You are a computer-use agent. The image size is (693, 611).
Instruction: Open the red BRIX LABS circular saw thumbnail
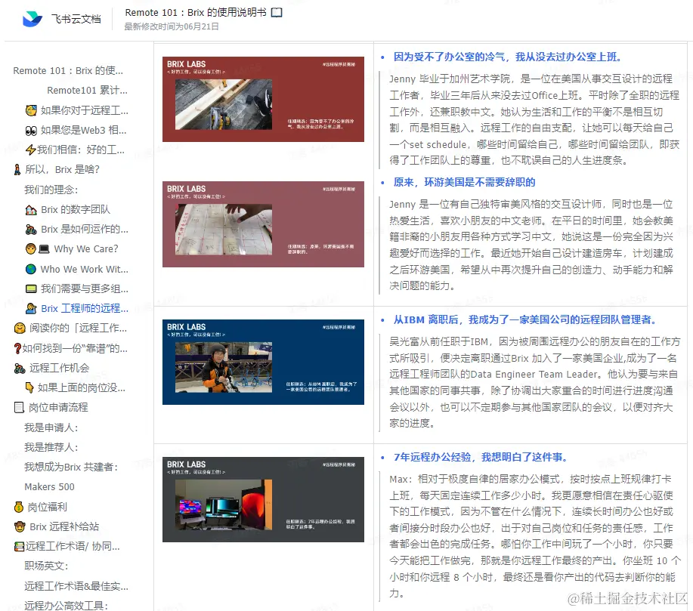(x=264, y=100)
